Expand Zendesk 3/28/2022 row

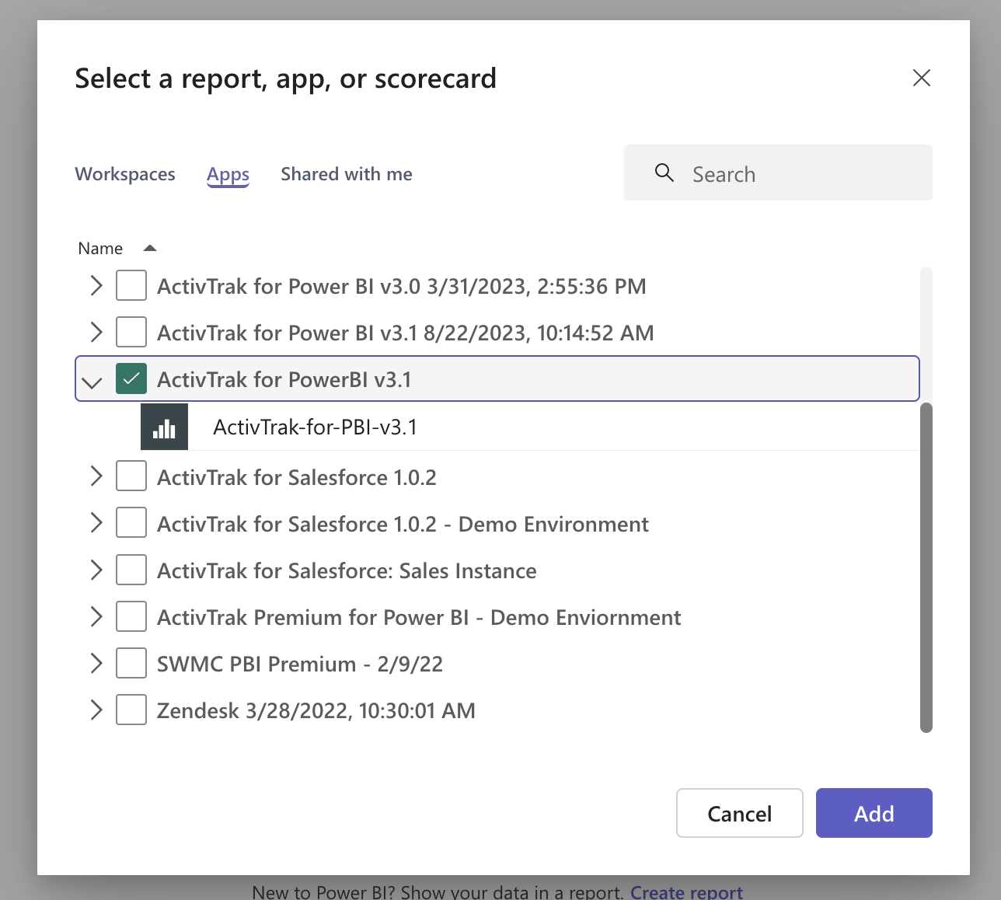[x=96, y=710]
